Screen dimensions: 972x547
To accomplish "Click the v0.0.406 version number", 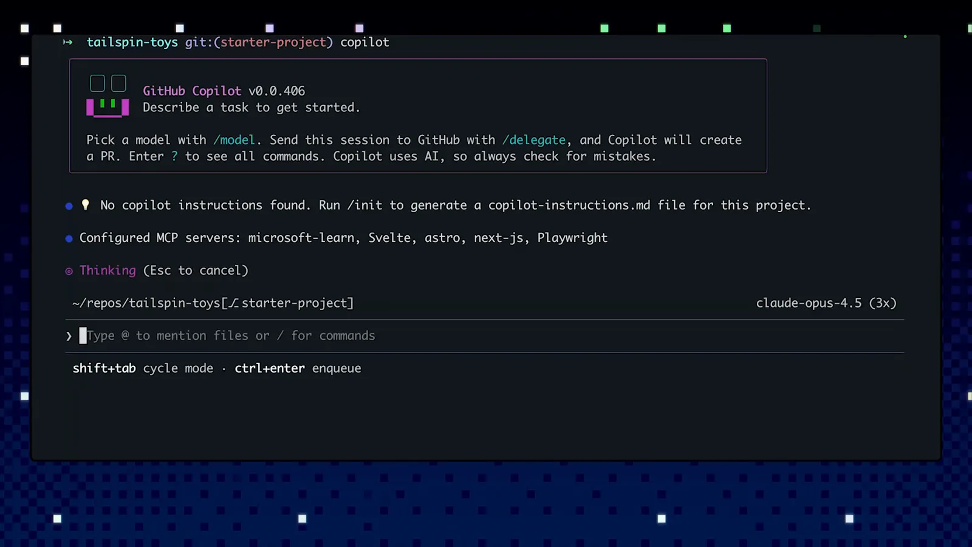I will 276,91.
